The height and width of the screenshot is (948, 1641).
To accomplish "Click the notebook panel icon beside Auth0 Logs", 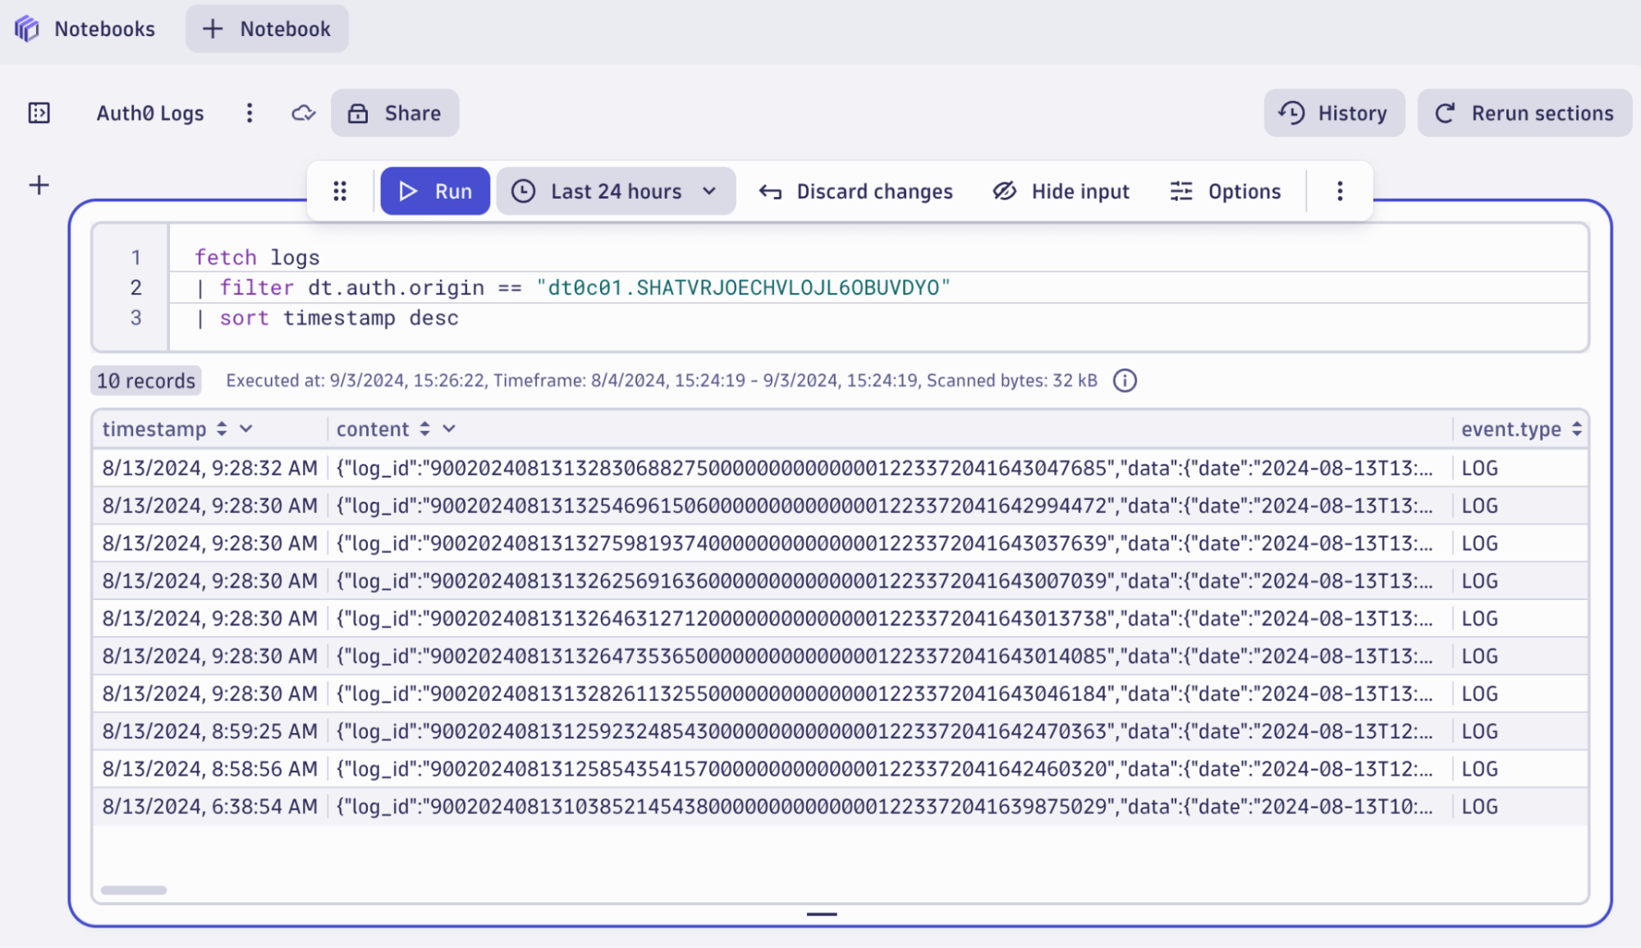I will coord(39,112).
